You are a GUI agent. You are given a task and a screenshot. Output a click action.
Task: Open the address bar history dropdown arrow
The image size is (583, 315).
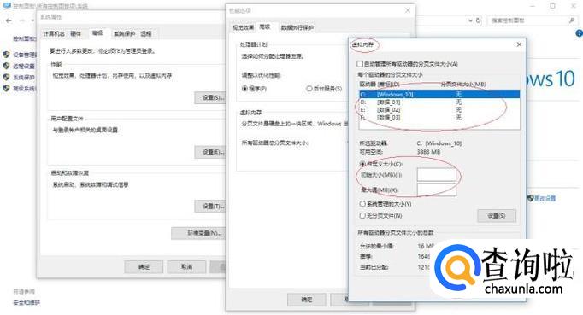tap(470, 20)
